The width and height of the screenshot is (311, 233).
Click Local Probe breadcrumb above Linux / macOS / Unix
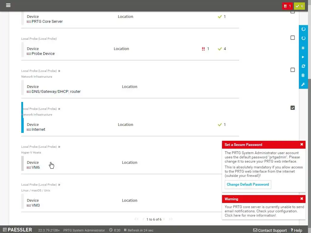pos(39,185)
